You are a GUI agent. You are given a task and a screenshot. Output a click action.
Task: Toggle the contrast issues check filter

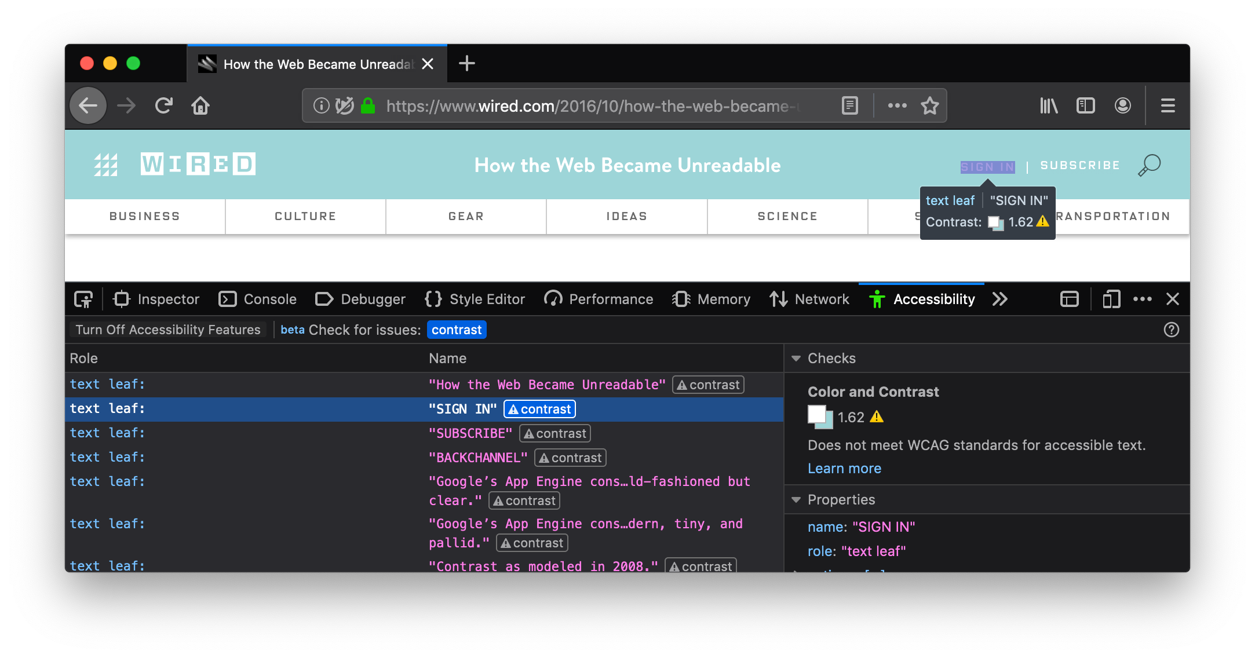point(457,330)
